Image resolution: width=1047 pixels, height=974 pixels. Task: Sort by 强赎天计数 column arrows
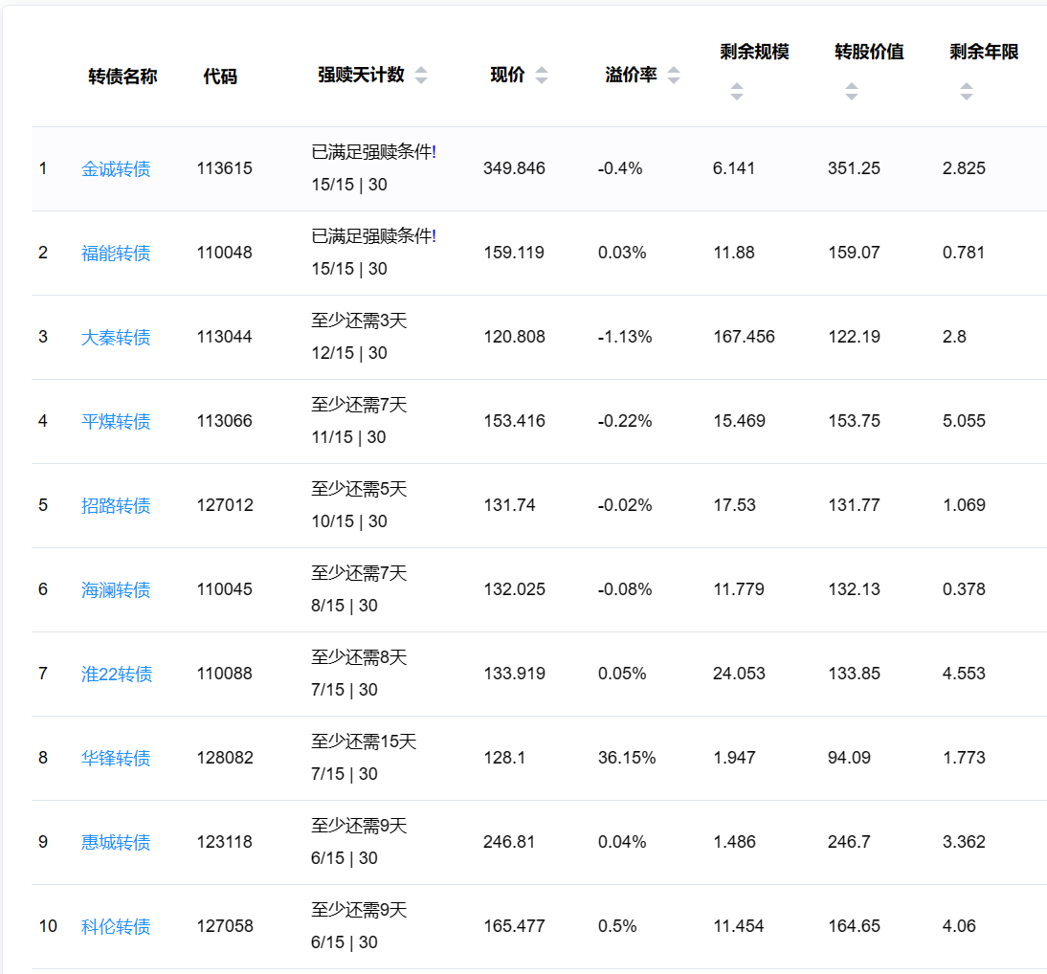coord(421,76)
